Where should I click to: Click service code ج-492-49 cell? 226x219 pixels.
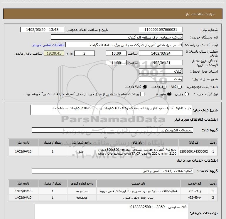(194, 198)
